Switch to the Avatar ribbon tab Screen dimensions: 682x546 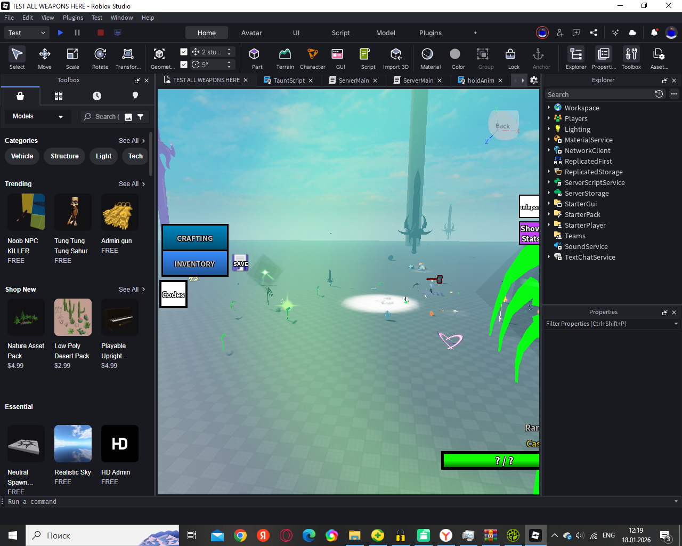[251, 33]
